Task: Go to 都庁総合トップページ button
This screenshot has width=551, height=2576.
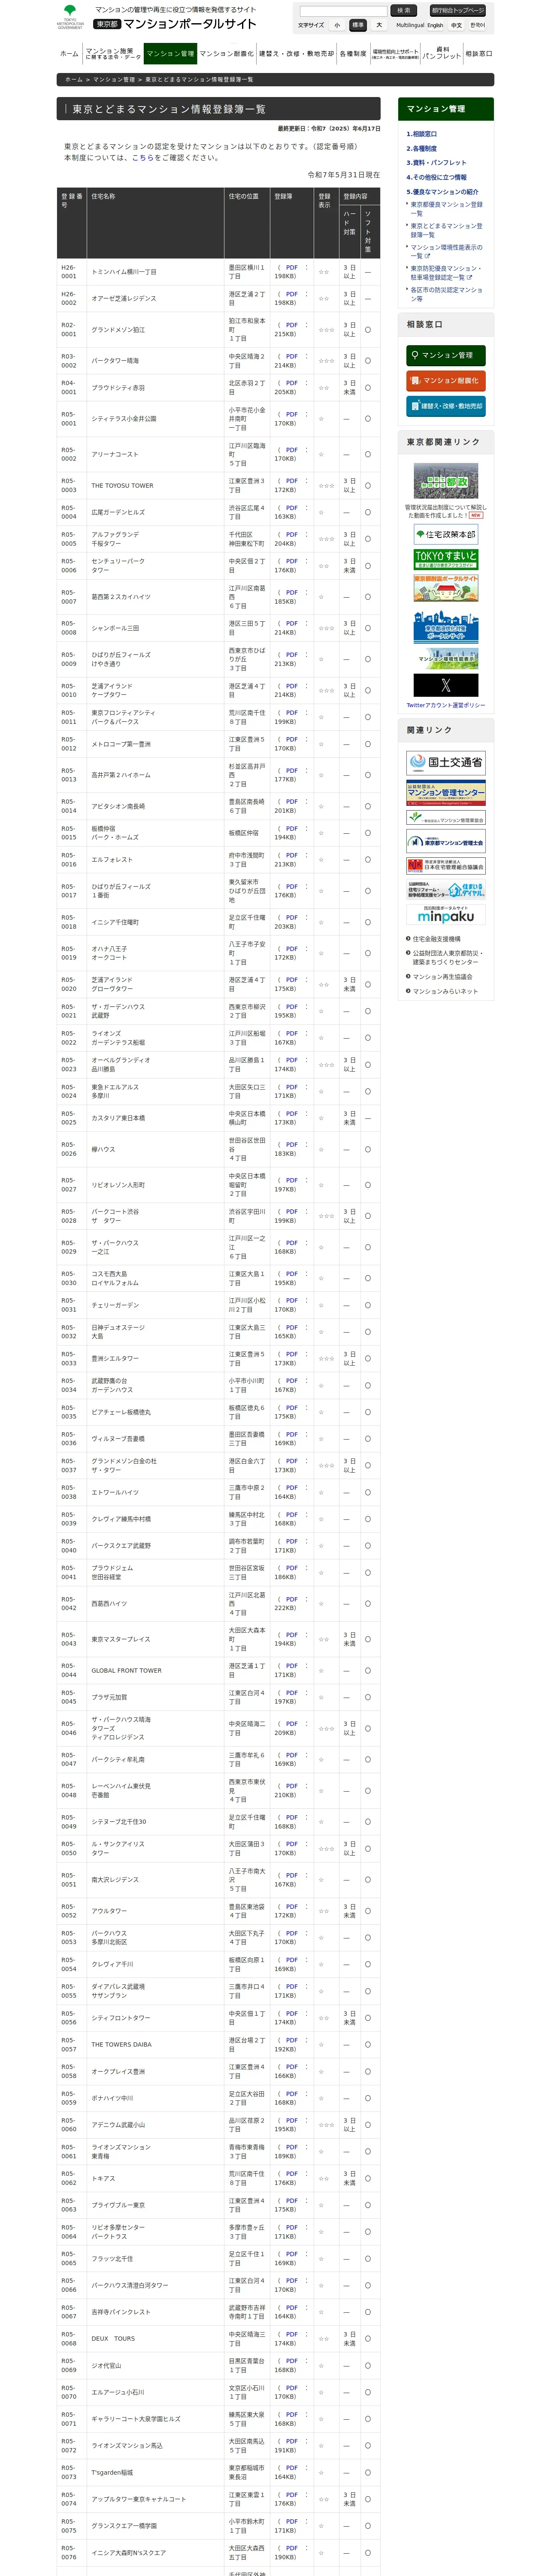Action: coord(458,11)
